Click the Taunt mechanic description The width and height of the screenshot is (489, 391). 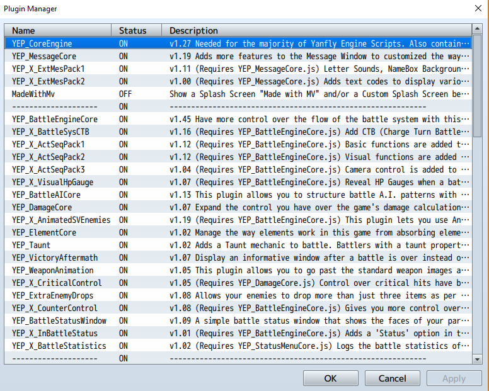coord(319,245)
